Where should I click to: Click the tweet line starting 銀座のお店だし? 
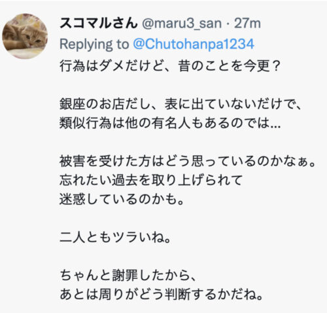tap(181, 104)
